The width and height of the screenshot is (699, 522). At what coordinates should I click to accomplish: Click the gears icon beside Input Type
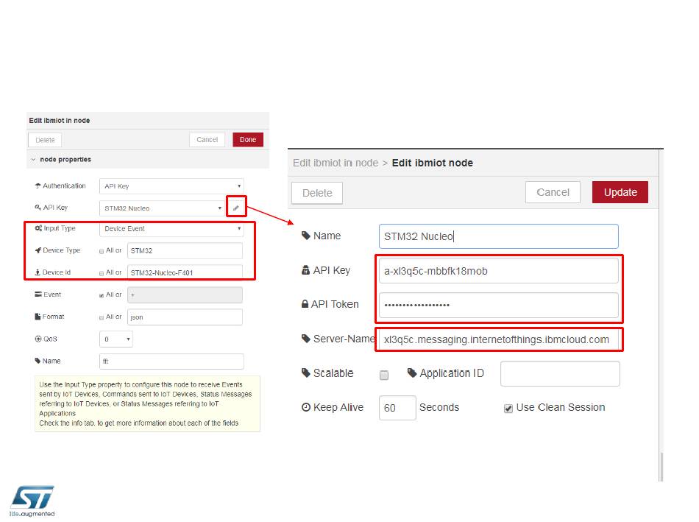coord(38,228)
